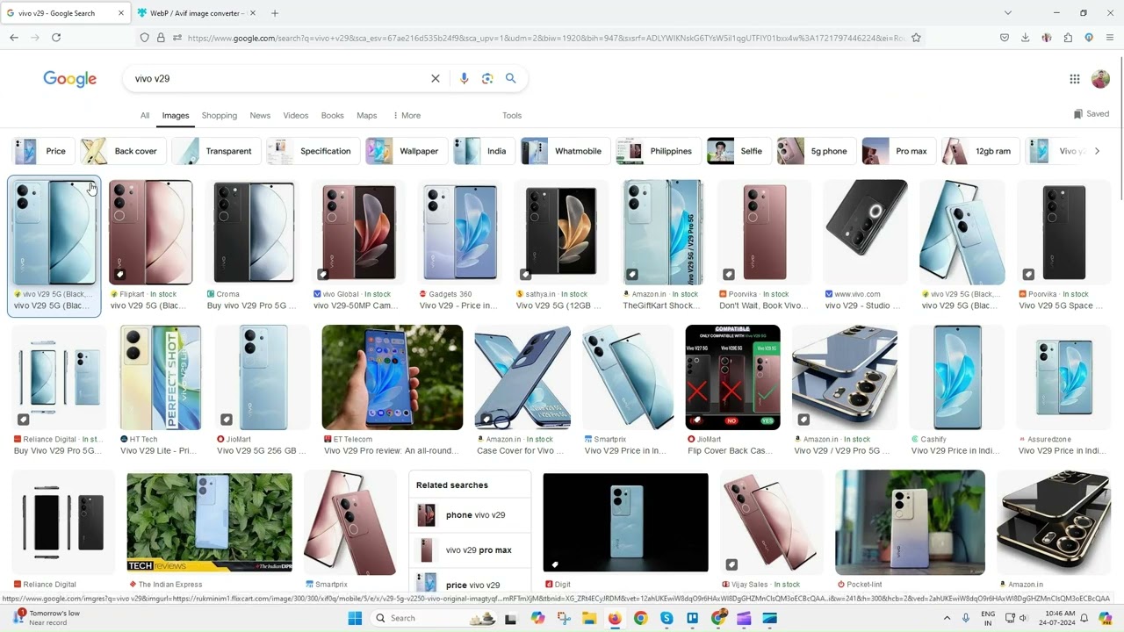Clear the search box with the X icon

pyautogui.click(x=435, y=78)
